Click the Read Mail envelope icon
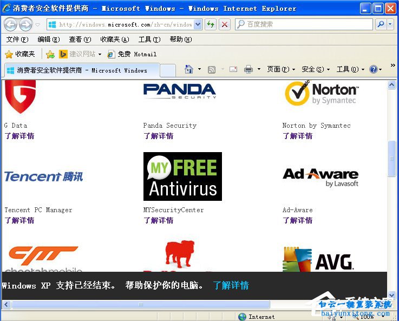Image resolution: width=399 pixels, height=321 pixels. coord(233,69)
